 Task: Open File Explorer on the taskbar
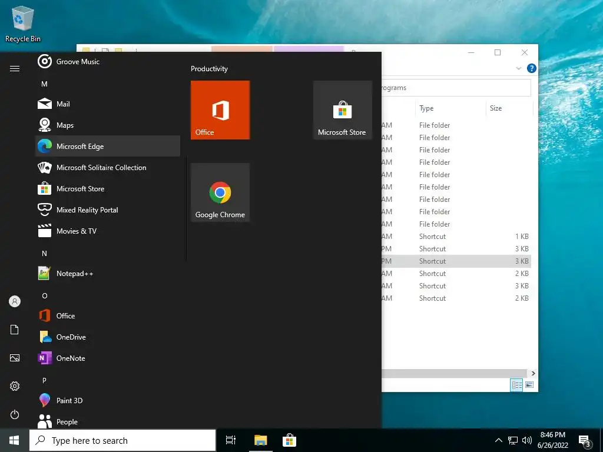(x=260, y=440)
